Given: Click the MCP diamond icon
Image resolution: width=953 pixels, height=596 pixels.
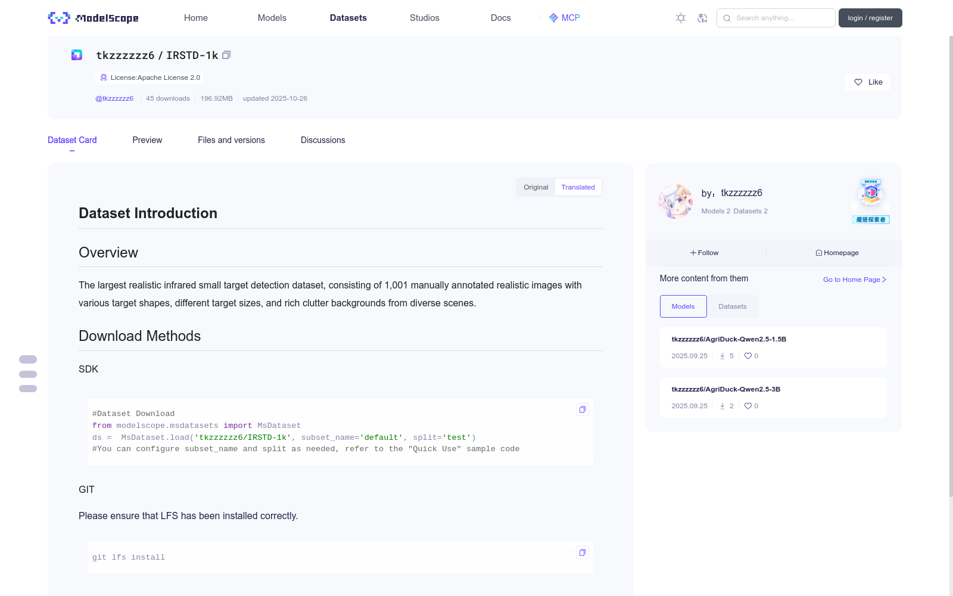Looking at the screenshot, I should click(553, 18).
